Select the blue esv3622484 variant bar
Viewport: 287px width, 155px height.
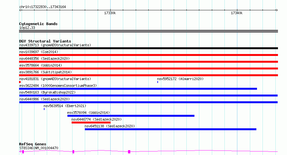pyautogui.click(x=138, y=89)
